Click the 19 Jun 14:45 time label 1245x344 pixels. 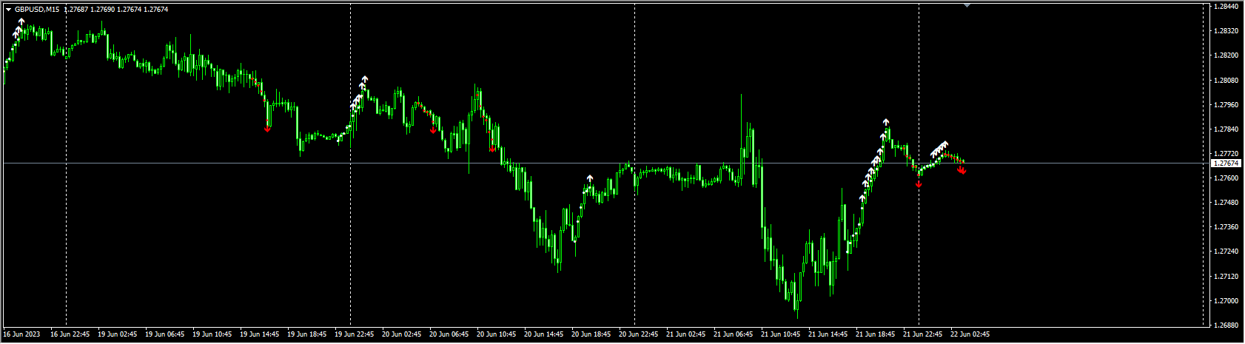pos(259,334)
